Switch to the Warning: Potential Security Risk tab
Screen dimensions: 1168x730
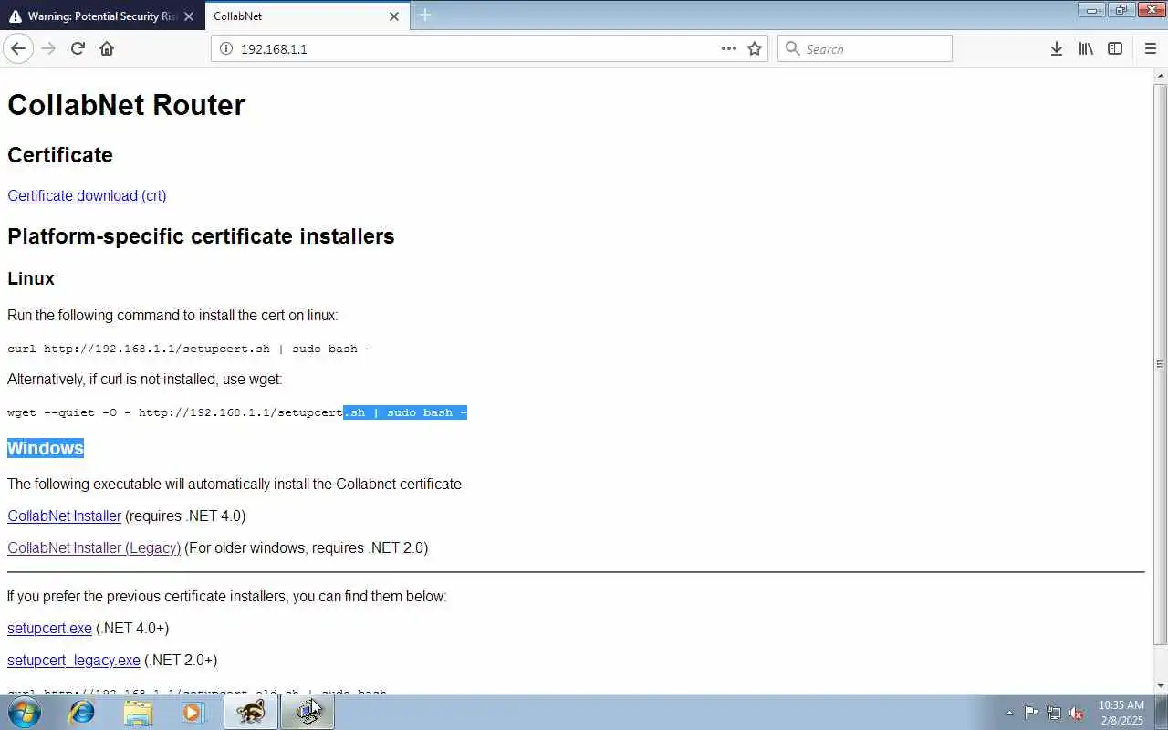101,16
